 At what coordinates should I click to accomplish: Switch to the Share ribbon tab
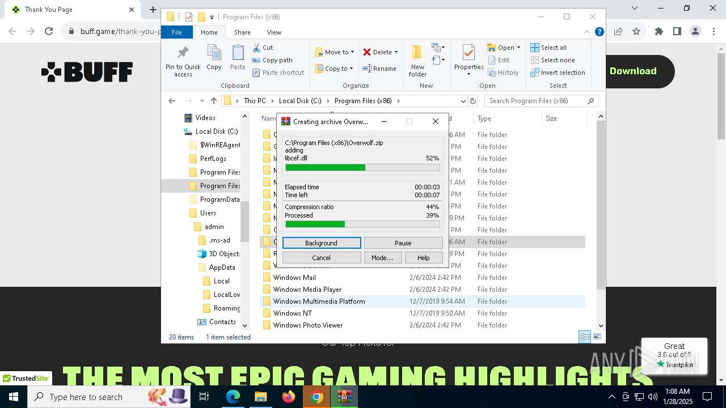pyautogui.click(x=242, y=32)
